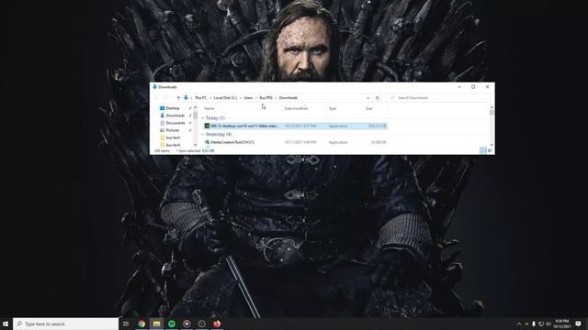This screenshot has width=588, height=330.
Task: Open the volume tray icon
Action: pyautogui.click(x=548, y=324)
